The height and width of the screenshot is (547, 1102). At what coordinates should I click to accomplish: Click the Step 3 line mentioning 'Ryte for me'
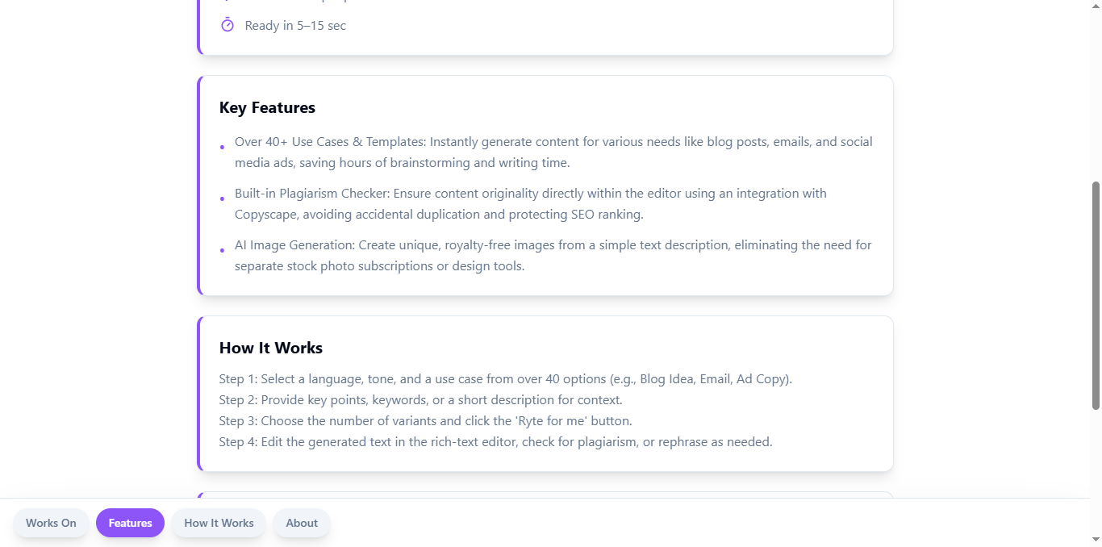pyautogui.click(x=425, y=420)
